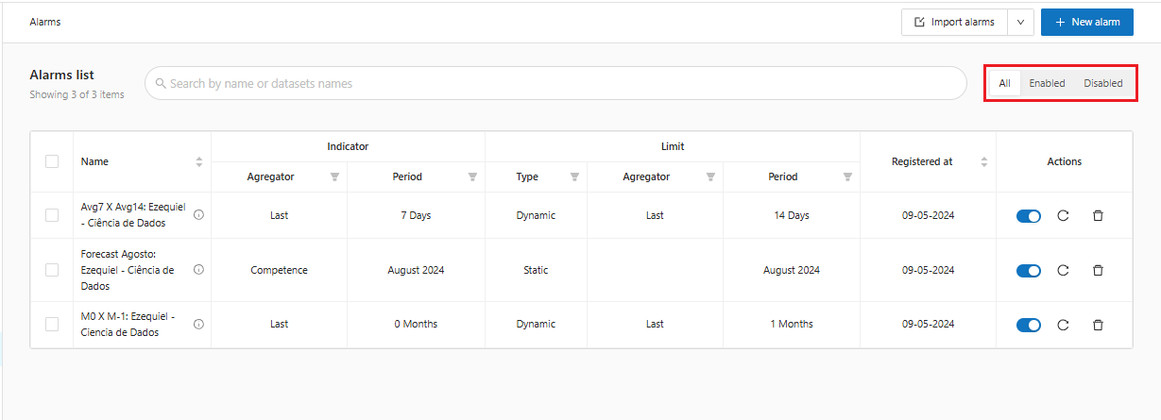The height and width of the screenshot is (420, 1161).
Task: Show info icon for Forecast Agosto alarm
Action: coord(198,270)
